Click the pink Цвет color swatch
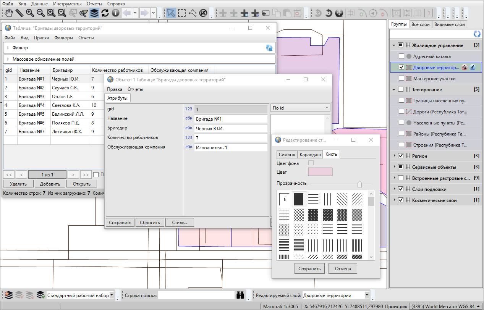The image size is (484, 310). [320, 172]
